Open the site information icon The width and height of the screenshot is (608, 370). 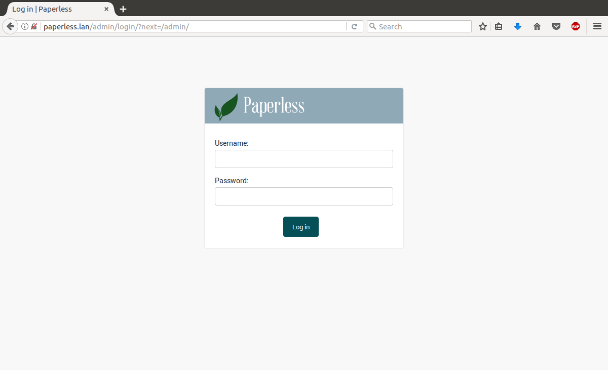[24, 26]
